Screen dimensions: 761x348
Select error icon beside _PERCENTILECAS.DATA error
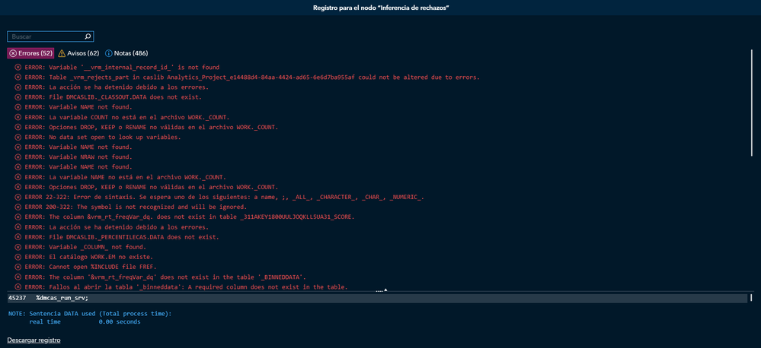18,236
